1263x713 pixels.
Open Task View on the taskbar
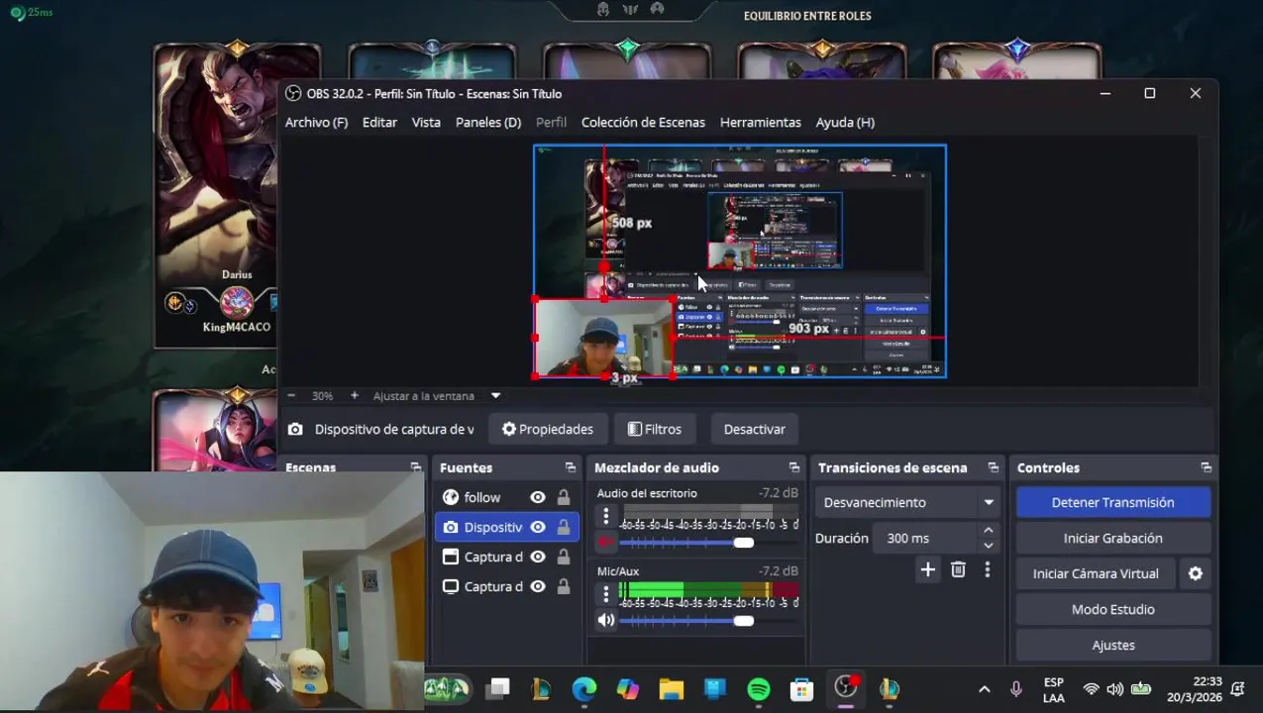click(x=497, y=688)
